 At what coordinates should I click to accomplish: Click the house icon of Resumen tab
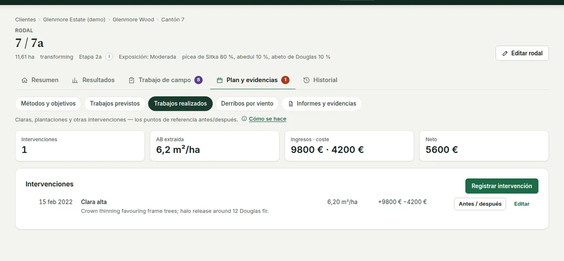[x=25, y=80]
